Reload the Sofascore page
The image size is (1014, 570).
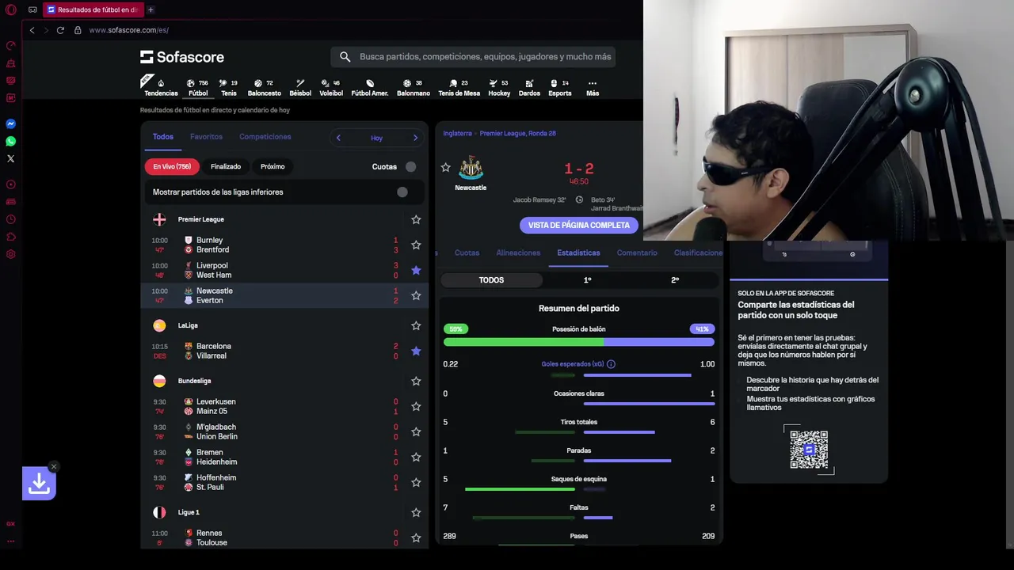[x=60, y=30]
